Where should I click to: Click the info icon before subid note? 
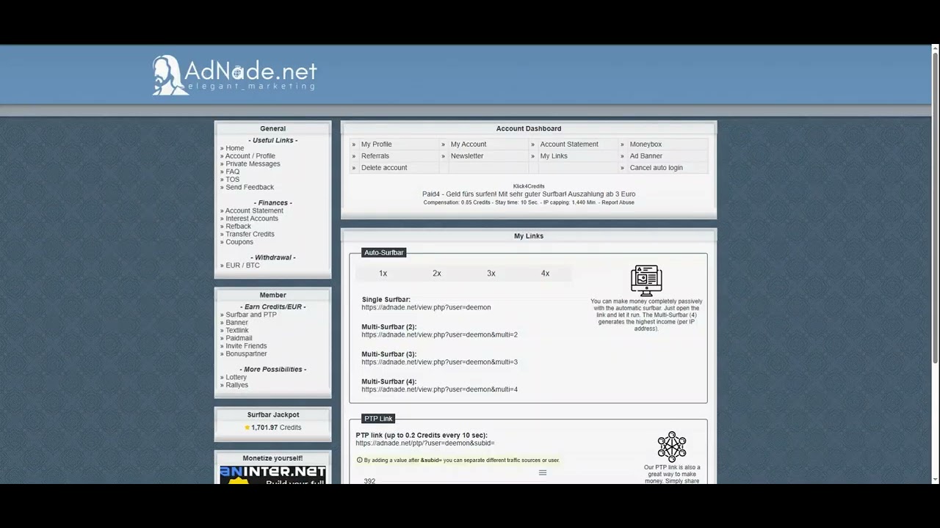pos(360,461)
